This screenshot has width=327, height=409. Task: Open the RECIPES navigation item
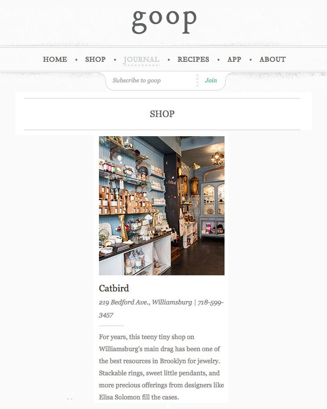click(x=193, y=59)
